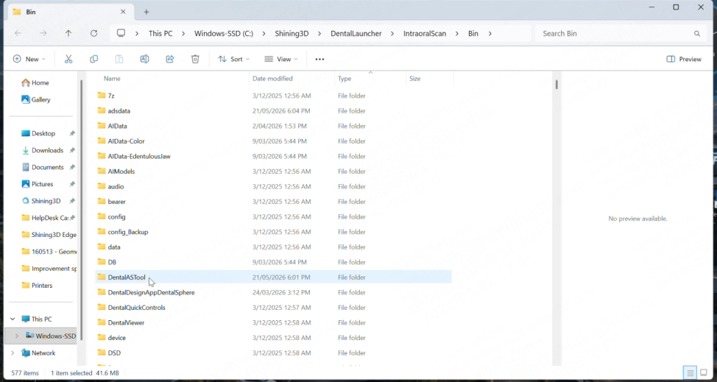717x382 pixels.
Task: Click the navigation pane scrollbar
Action: [82, 211]
